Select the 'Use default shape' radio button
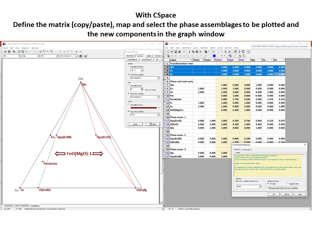The width and height of the screenshot is (312, 234). pos(129,67)
